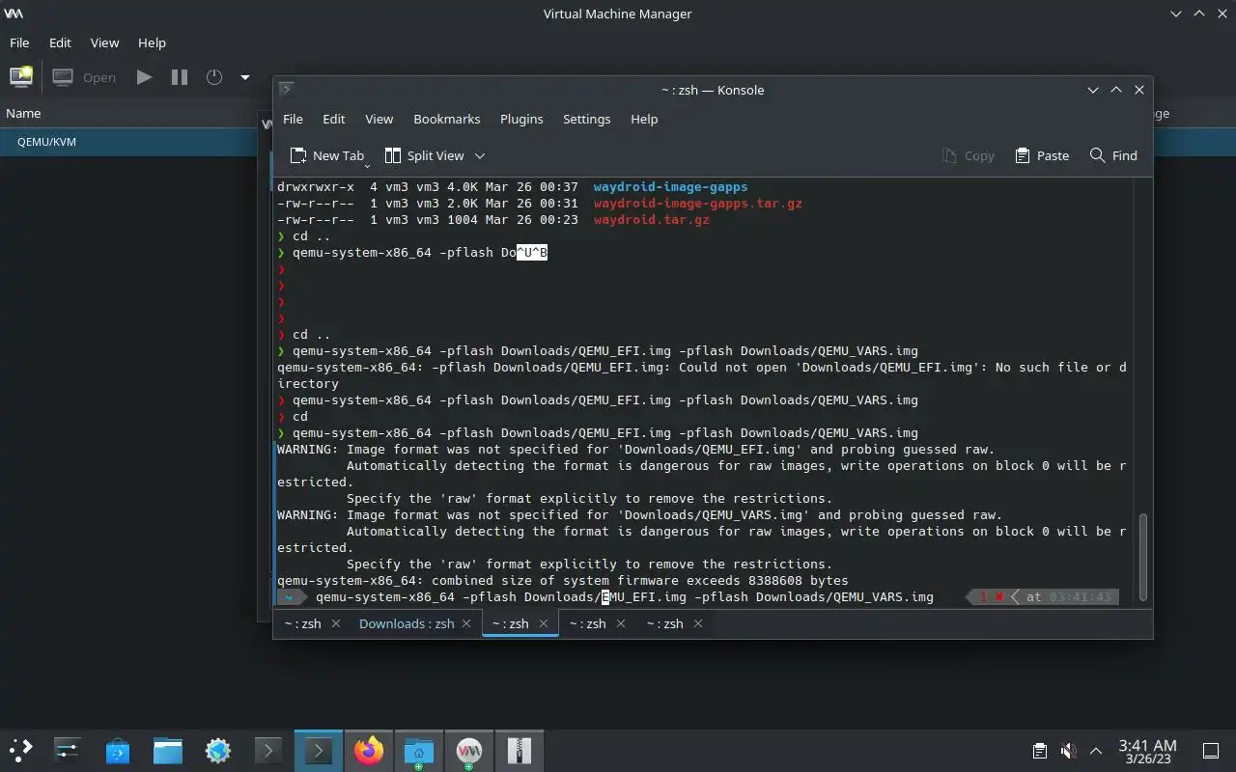Open the gear-globe browser icon in taskbar
The image size is (1236, 772).
click(217, 750)
